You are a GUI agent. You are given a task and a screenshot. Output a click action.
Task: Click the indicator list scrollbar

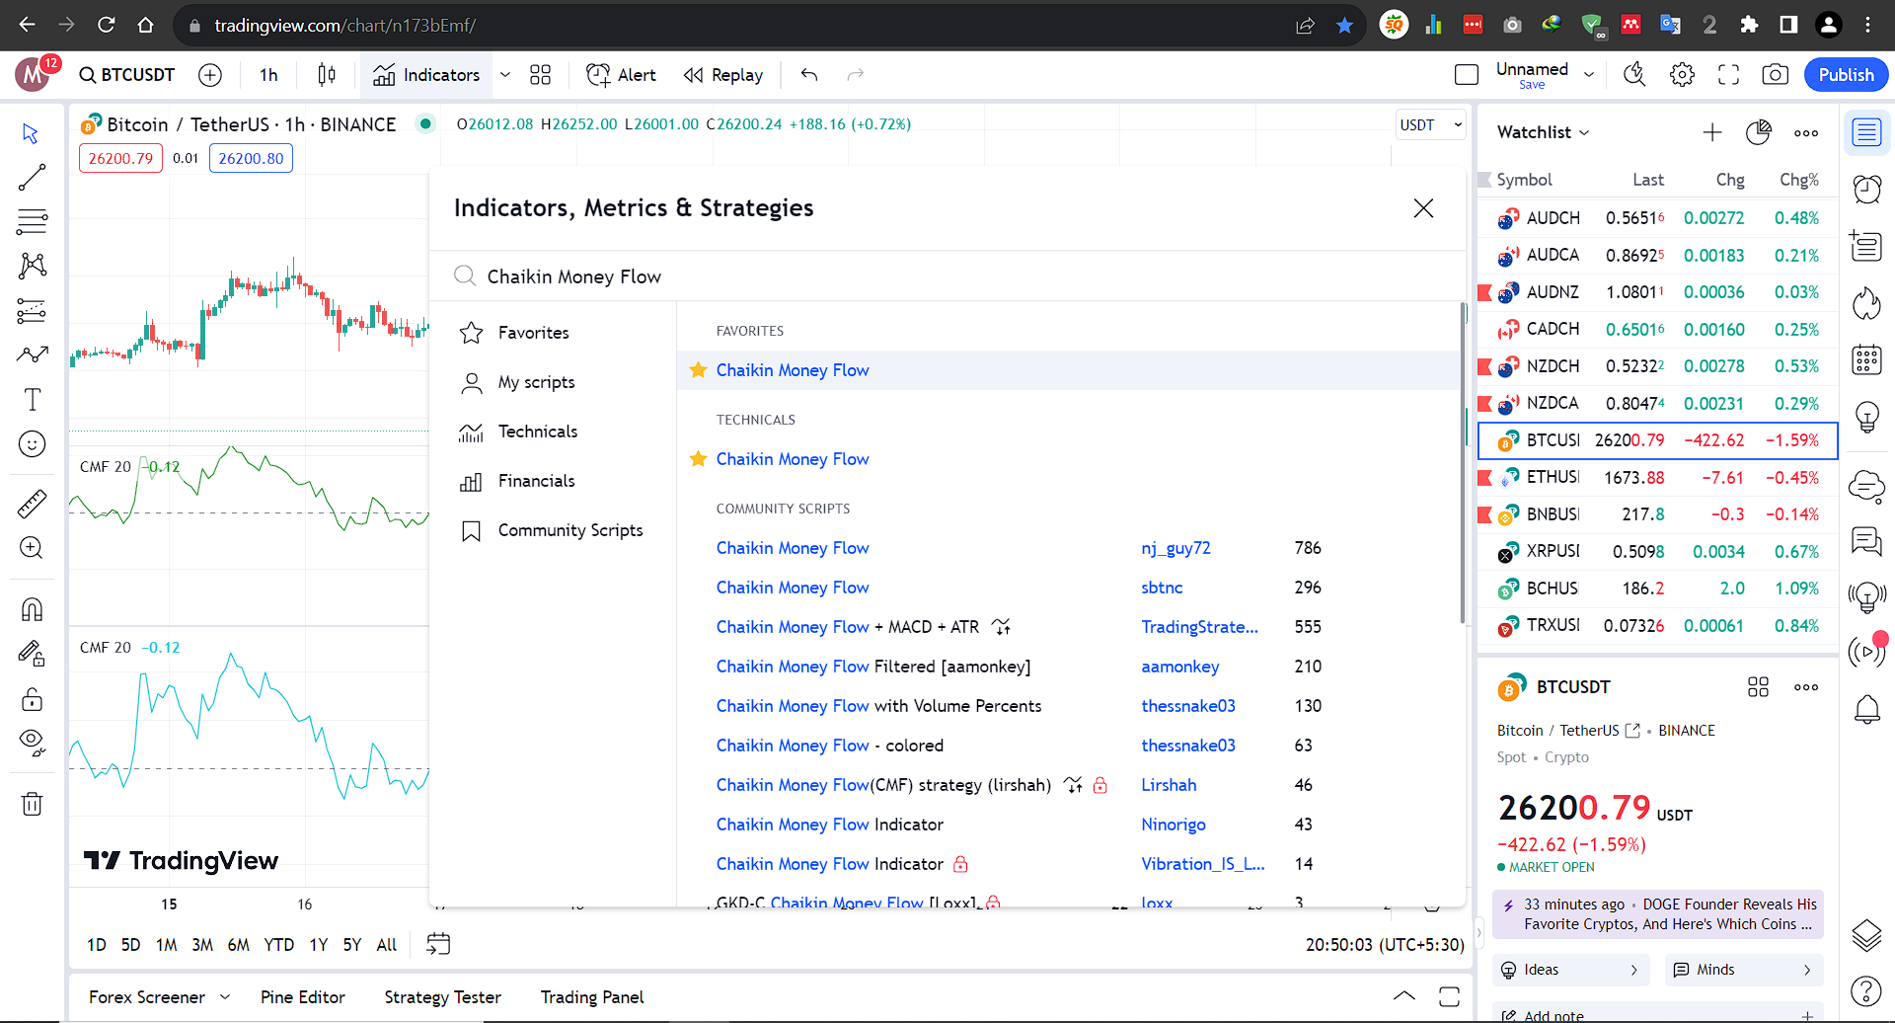(1462, 464)
